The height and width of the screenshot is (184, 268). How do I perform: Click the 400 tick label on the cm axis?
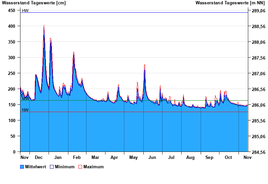tap(12, 26)
